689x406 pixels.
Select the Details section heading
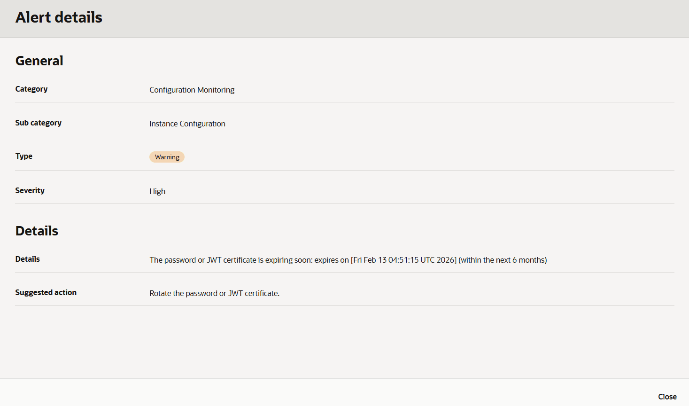click(37, 231)
